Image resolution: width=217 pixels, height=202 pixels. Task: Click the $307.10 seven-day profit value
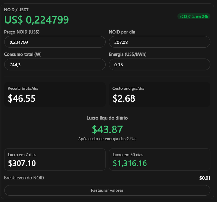click(x=22, y=163)
